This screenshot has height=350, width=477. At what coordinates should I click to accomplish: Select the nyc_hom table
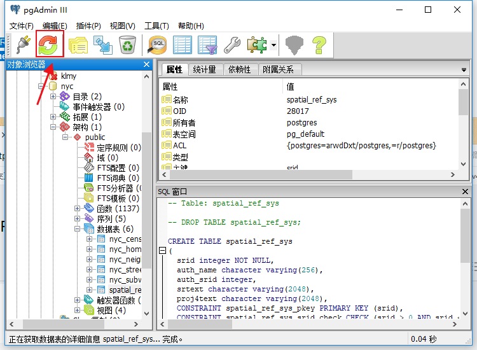point(125,249)
